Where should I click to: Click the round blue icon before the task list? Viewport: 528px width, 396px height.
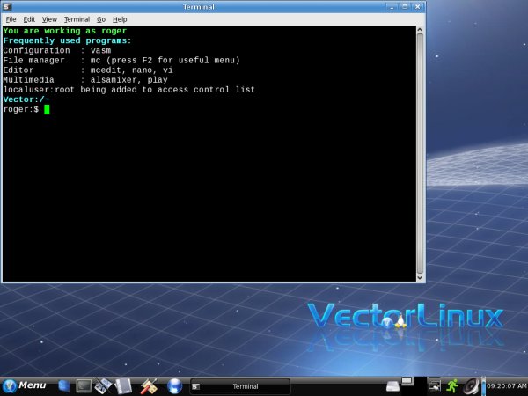[174, 385]
